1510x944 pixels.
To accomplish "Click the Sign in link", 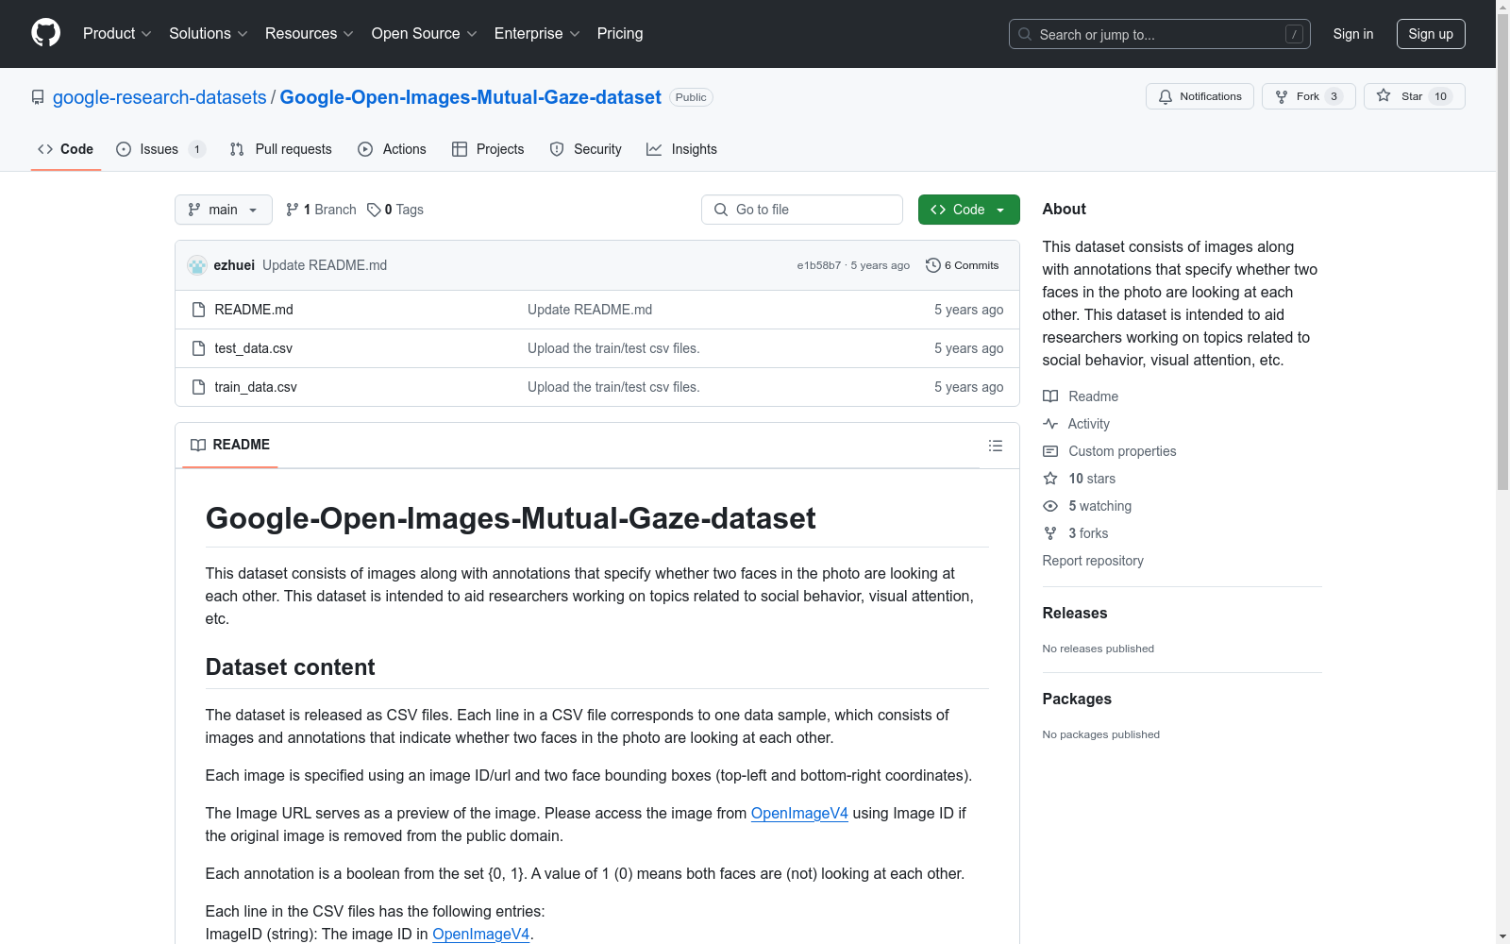I will coord(1353,34).
